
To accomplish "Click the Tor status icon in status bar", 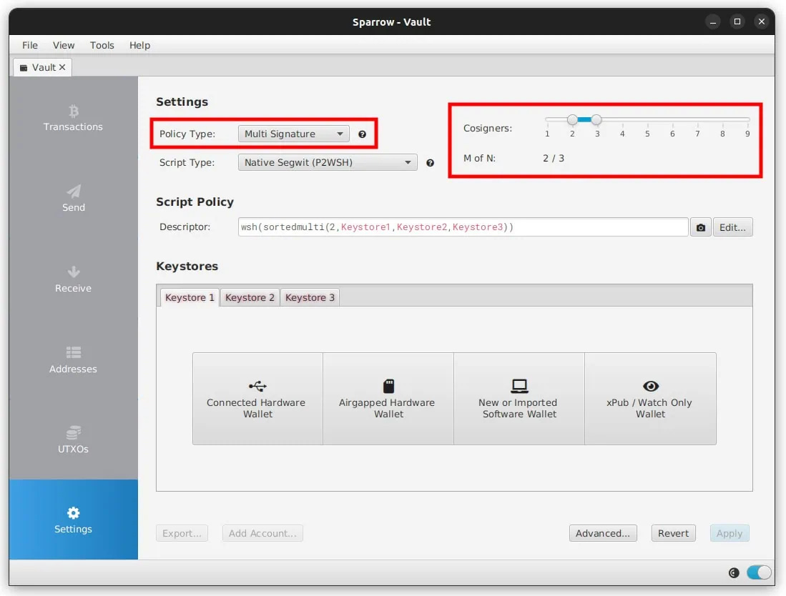I will [733, 573].
